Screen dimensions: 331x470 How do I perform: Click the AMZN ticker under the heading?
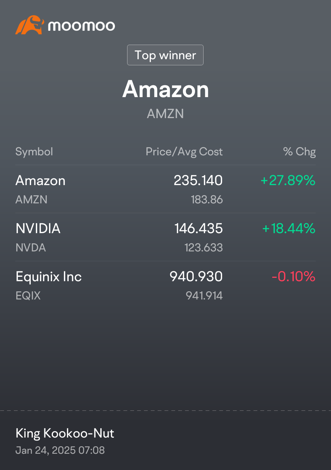tap(165, 114)
